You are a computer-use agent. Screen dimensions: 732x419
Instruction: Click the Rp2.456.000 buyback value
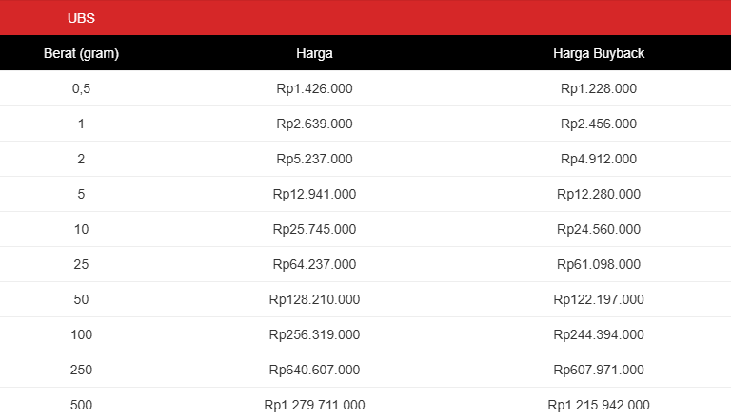(599, 124)
